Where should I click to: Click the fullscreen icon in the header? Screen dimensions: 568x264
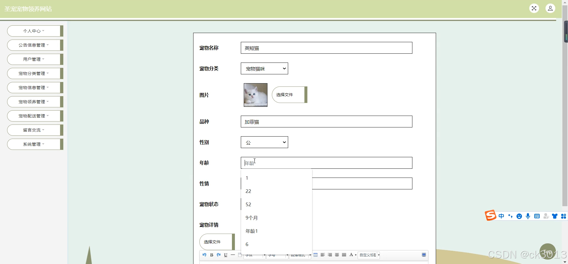(x=534, y=8)
